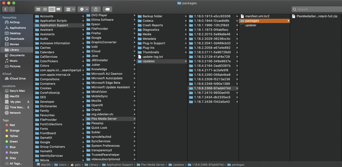Expand the 1.18.7.2438-f342a5a43 folder arrow
342x167 pixels.
[237, 102]
